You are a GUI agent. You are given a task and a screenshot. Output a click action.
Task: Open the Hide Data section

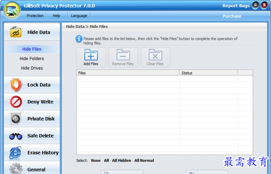pyautogui.click(x=32, y=32)
